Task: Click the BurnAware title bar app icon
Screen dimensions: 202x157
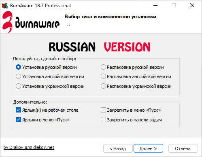Action: [5, 6]
